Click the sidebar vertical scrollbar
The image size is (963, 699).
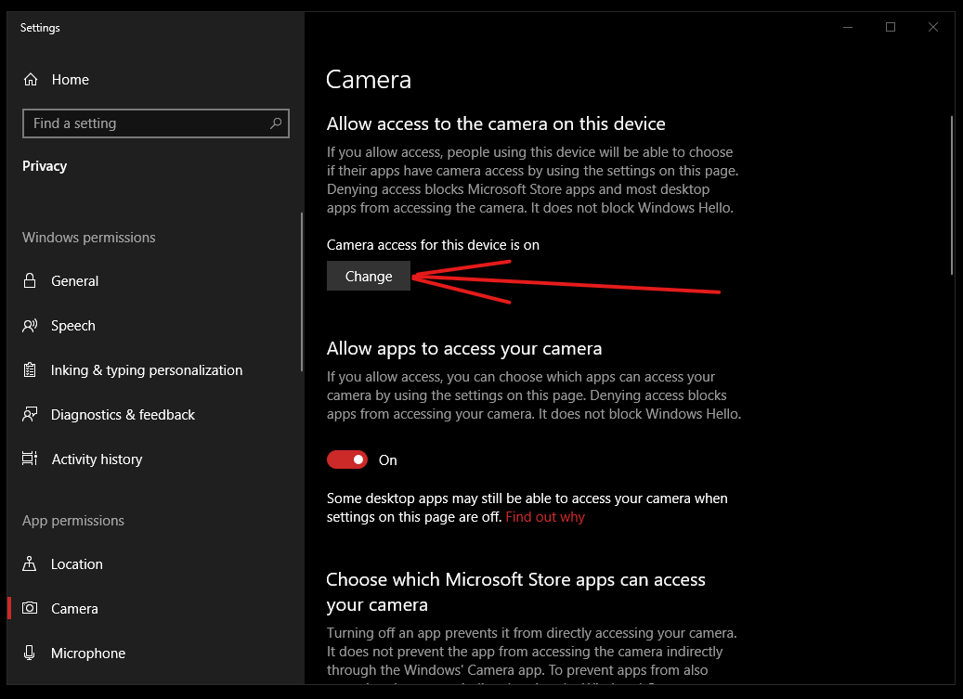click(x=301, y=292)
